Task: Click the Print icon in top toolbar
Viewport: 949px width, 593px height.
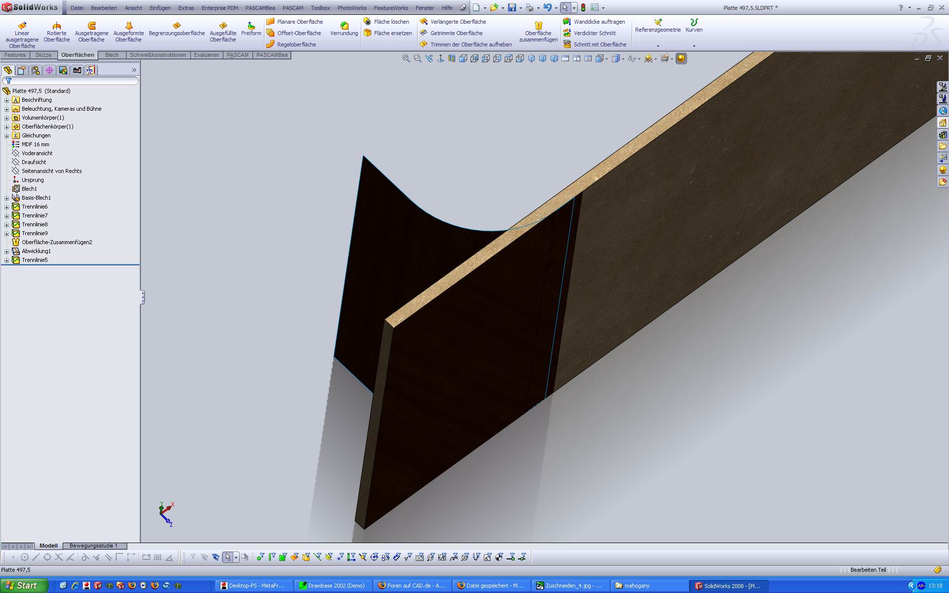Action: point(529,7)
